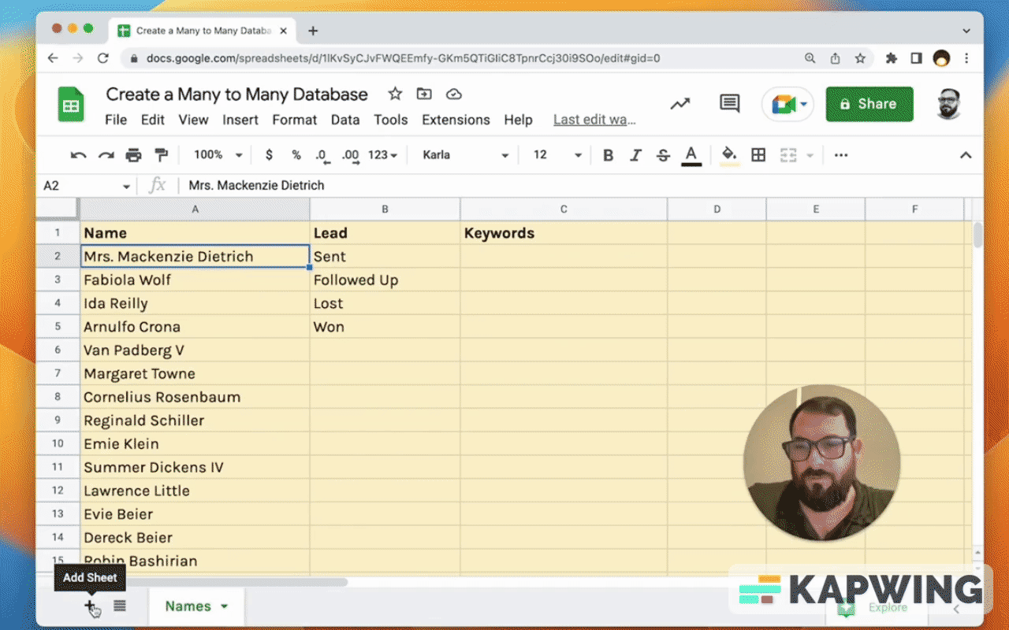The image size is (1009, 630).
Task: Open the font size dropdown
Action: click(557, 155)
